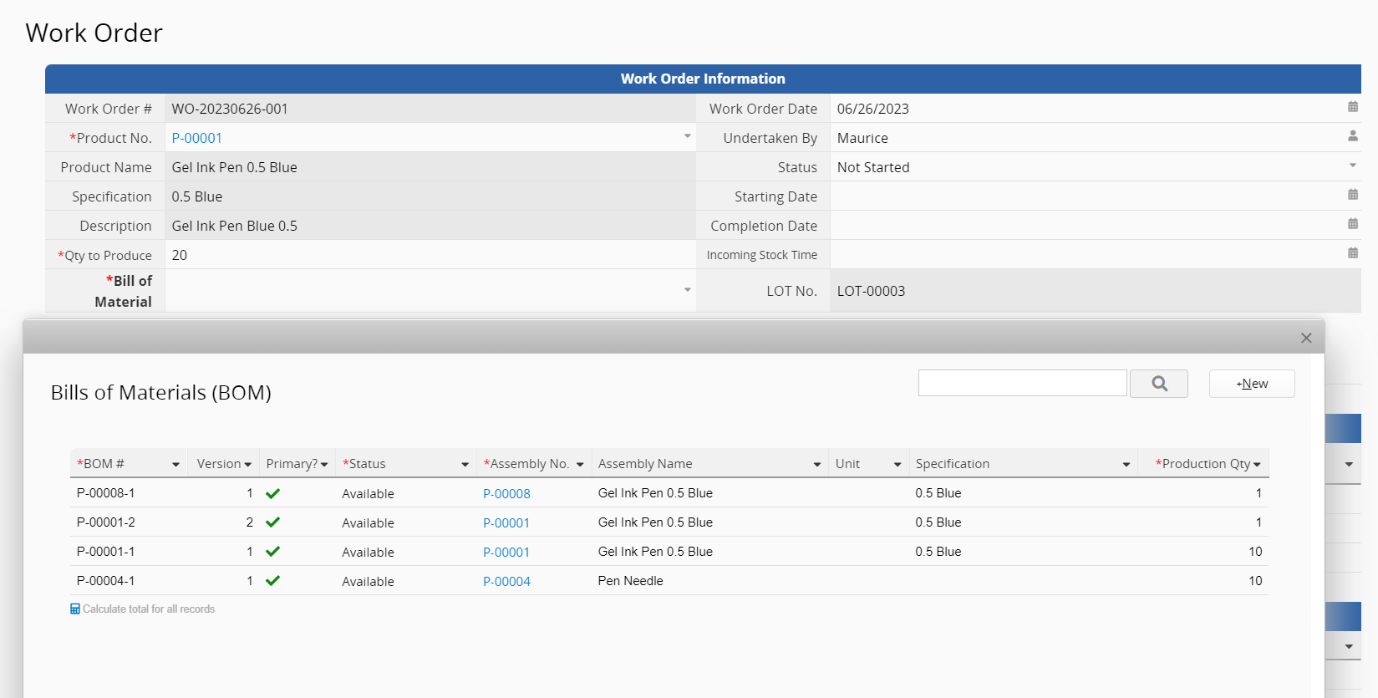Open the Incoming Stock Time calendar icon
The height and width of the screenshot is (698, 1378).
(1352, 253)
